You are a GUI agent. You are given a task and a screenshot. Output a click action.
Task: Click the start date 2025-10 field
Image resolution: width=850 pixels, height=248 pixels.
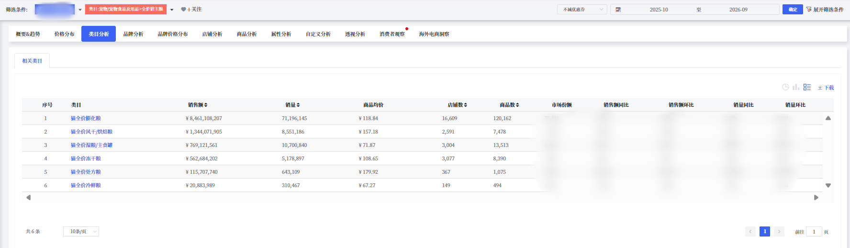click(659, 10)
